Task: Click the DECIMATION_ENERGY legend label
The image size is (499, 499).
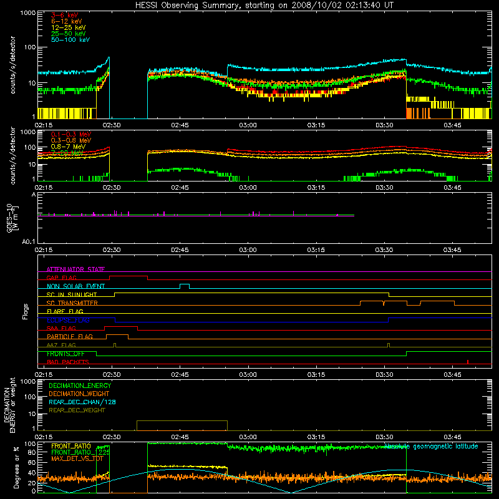Action: (80, 385)
